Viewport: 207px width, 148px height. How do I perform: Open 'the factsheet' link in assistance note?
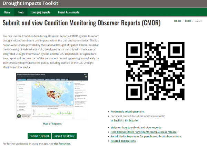tap(62, 144)
